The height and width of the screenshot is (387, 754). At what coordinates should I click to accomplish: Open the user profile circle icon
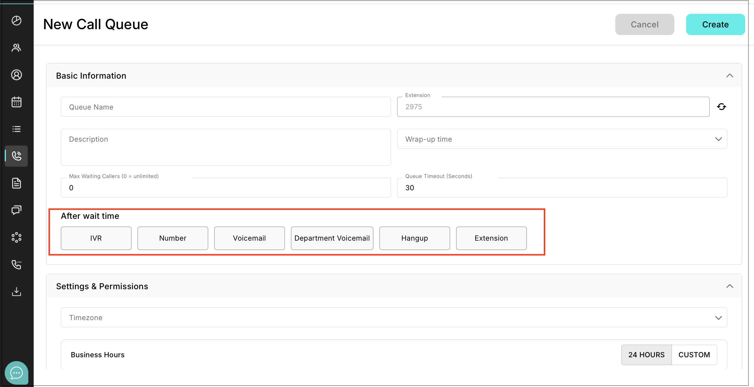coord(17,75)
